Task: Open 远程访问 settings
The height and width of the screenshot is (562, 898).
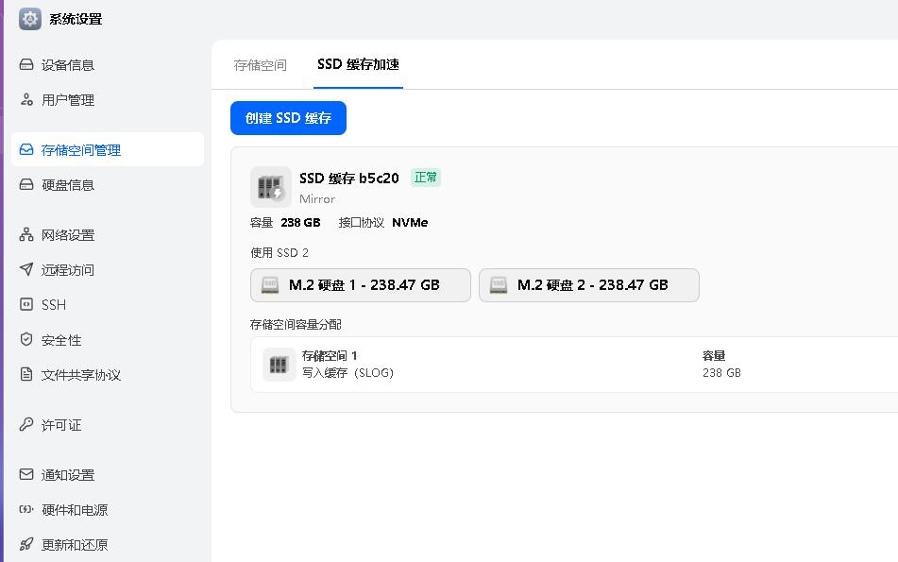Action: coord(107,270)
